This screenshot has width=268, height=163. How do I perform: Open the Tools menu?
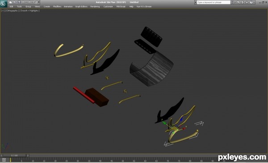19,7
